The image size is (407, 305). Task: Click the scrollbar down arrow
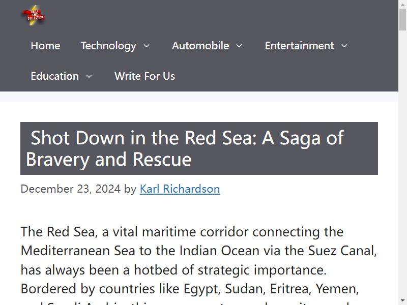point(402,301)
